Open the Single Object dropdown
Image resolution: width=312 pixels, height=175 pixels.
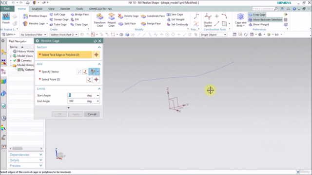pos(214,35)
